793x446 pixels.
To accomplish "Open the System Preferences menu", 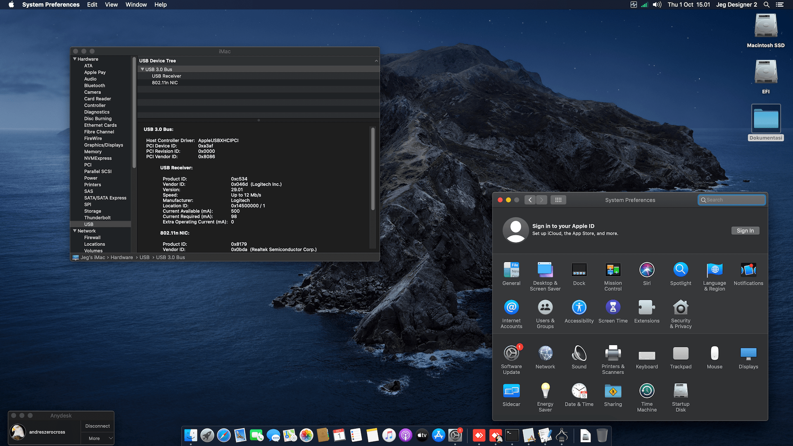I will 51,5.
